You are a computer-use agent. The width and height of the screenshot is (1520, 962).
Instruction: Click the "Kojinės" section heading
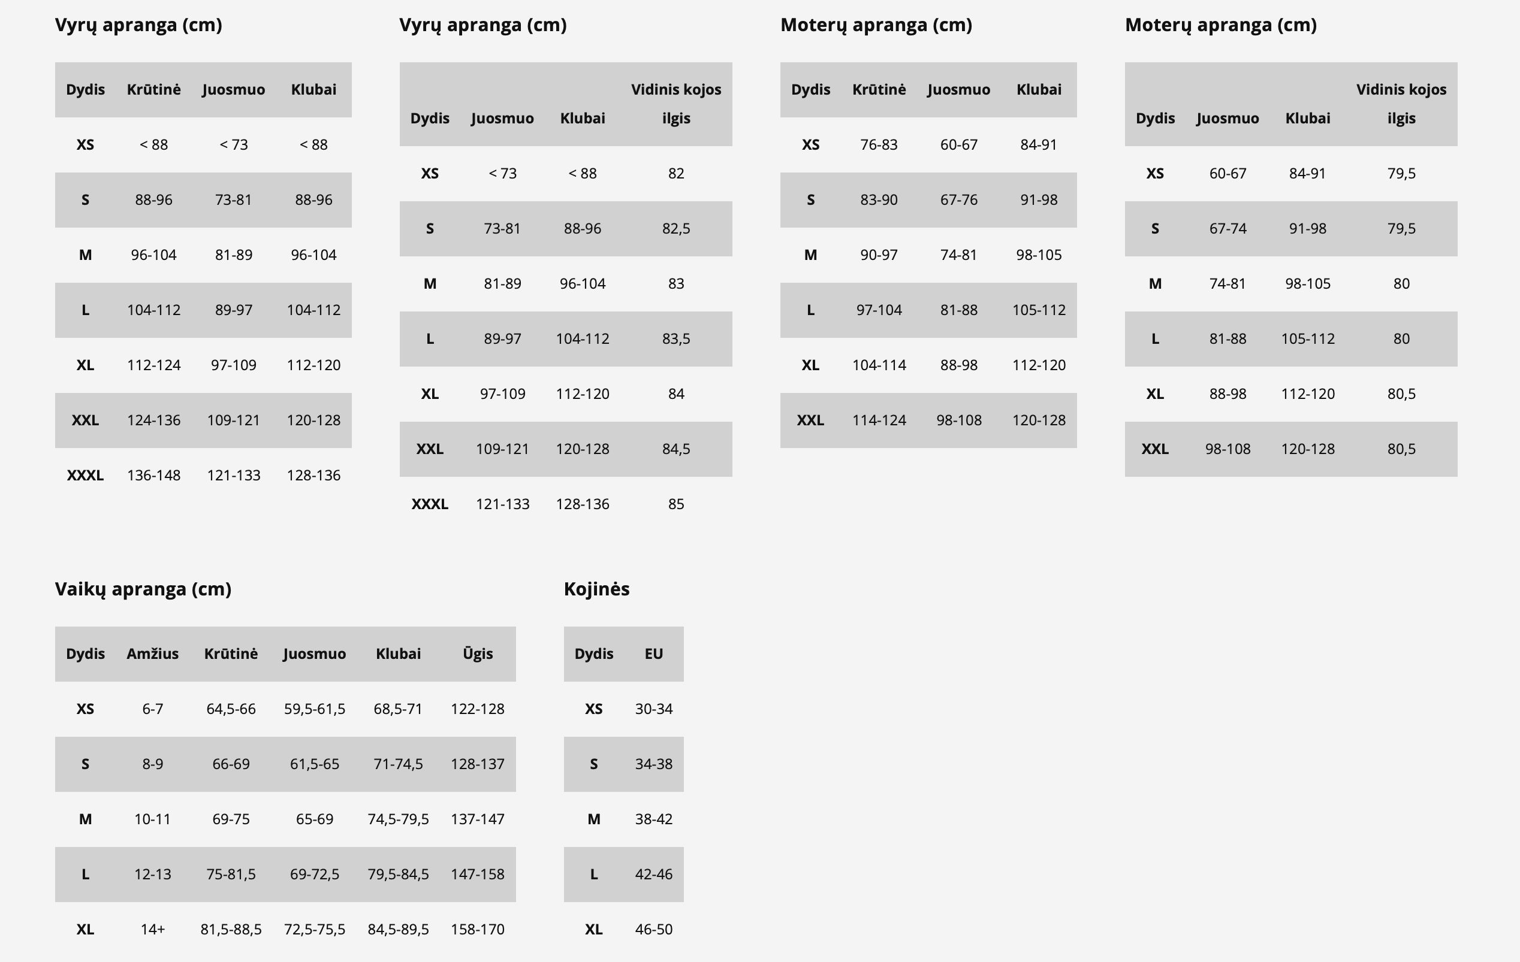point(596,589)
